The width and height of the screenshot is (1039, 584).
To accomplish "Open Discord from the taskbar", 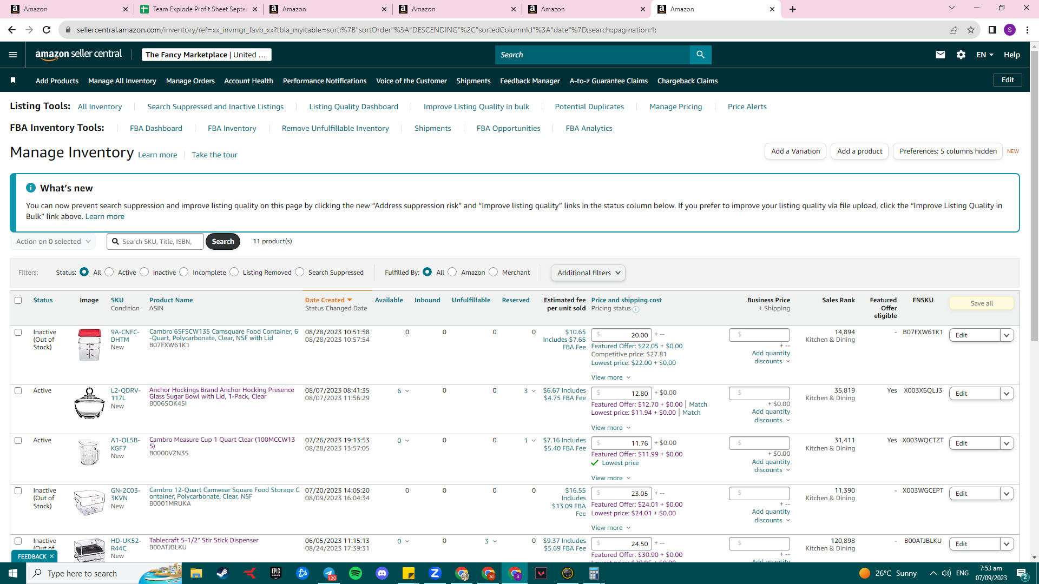I will click(x=382, y=573).
